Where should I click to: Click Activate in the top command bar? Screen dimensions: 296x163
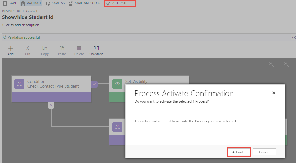[117, 4]
